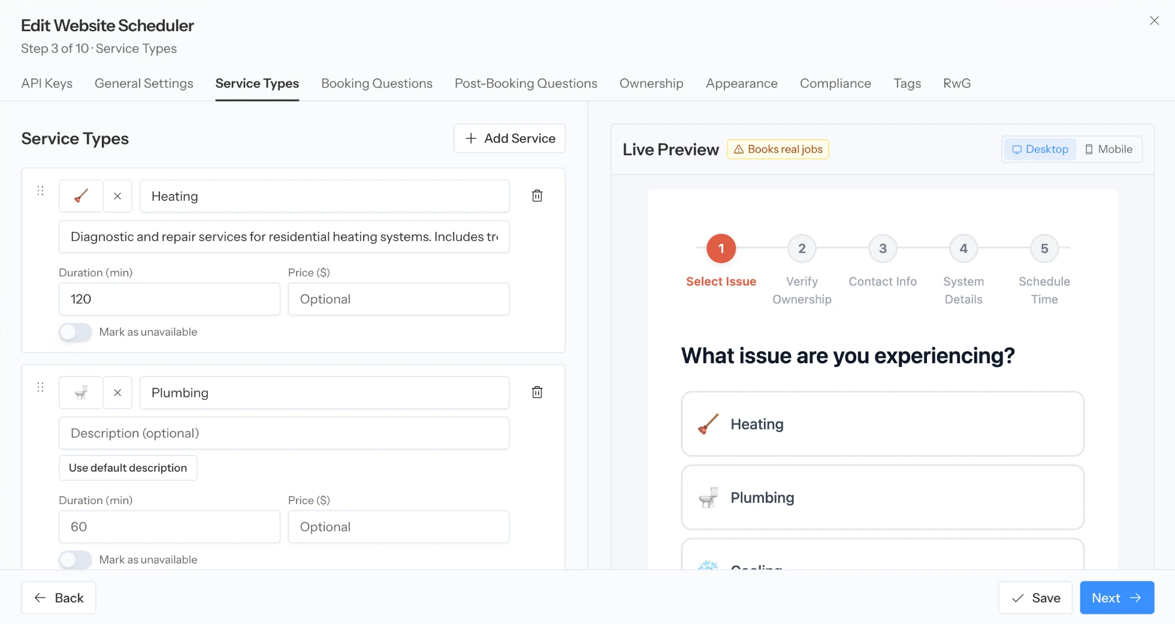Grab the Heating card drag handle

coord(41,191)
